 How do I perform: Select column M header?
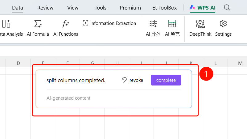240,63
